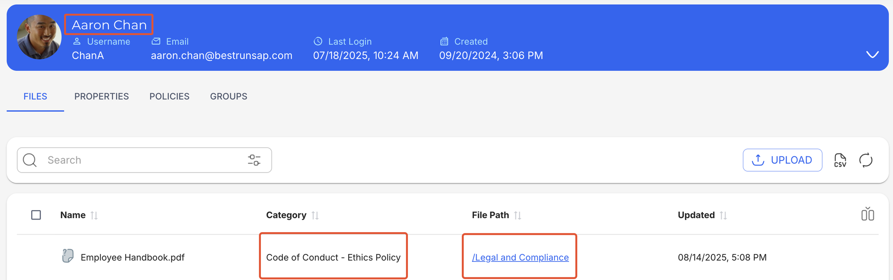Click the CSV export icon
893x280 pixels.
[x=840, y=160]
